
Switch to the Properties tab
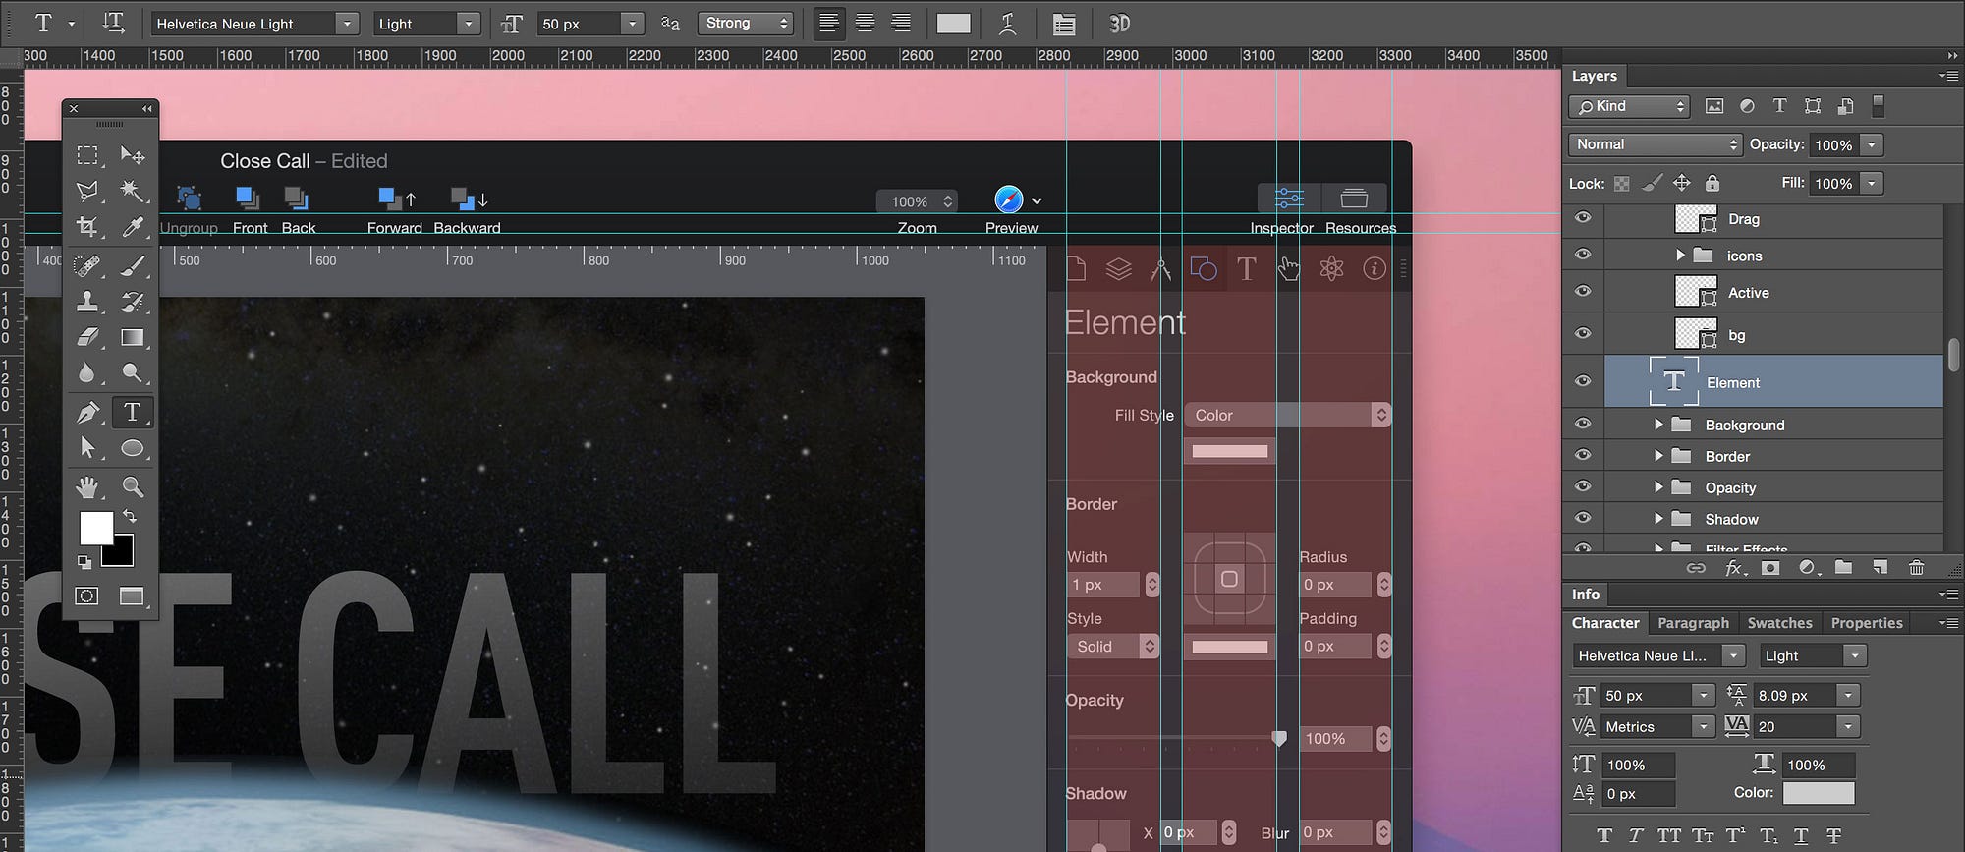[x=1867, y=623]
